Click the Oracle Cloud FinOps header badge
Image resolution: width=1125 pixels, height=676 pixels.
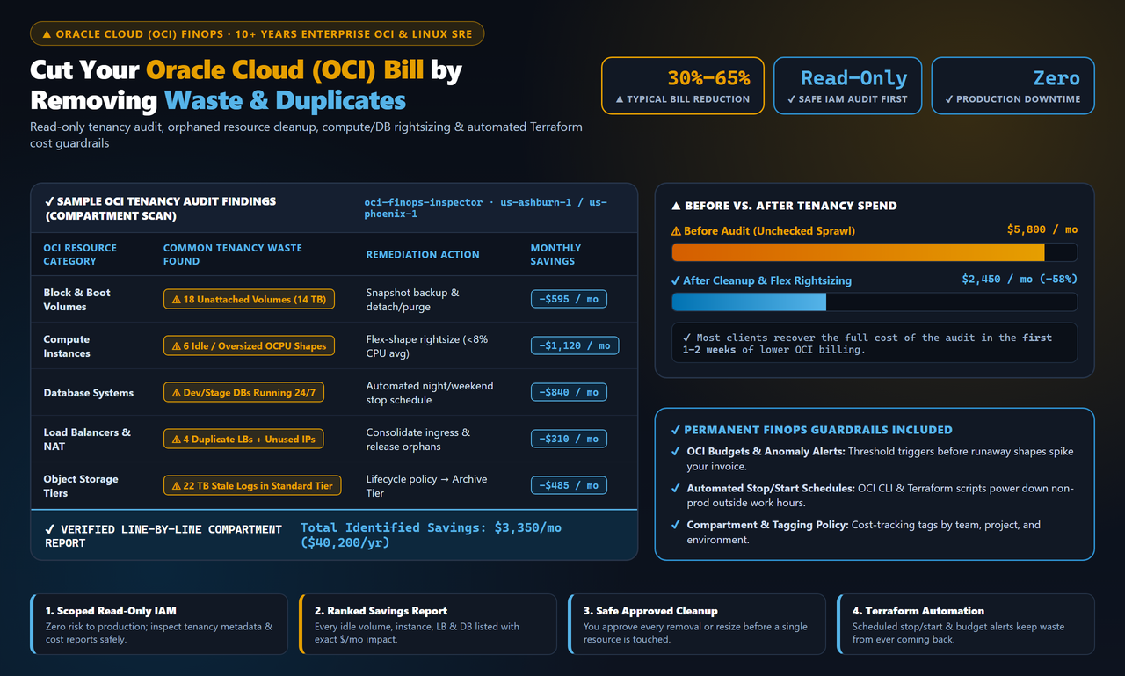click(x=257, y=34)
